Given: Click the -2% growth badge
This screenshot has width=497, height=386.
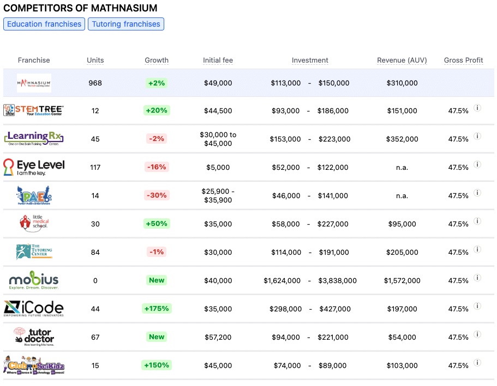Looking at the screenshot, I should [x=157, y=139].
